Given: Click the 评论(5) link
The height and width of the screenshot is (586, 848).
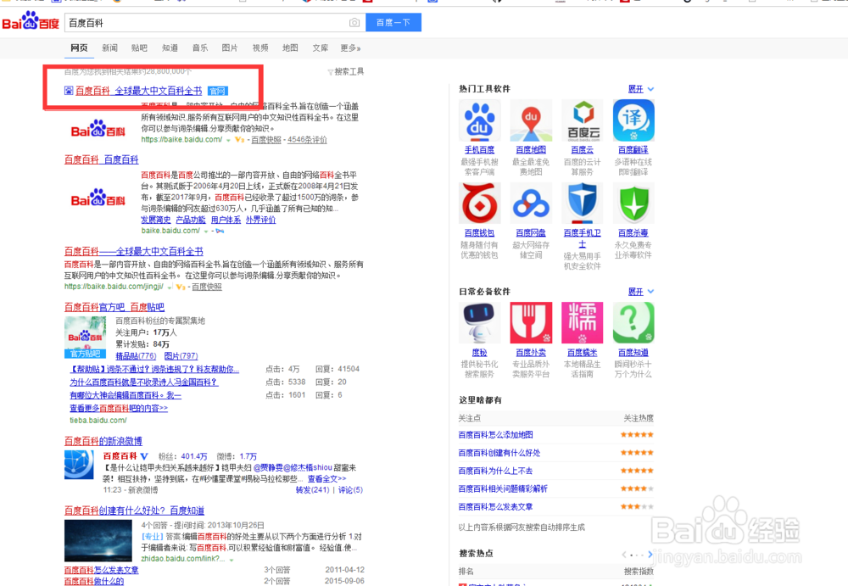Looking at the screenshot, I should [350, 490].
